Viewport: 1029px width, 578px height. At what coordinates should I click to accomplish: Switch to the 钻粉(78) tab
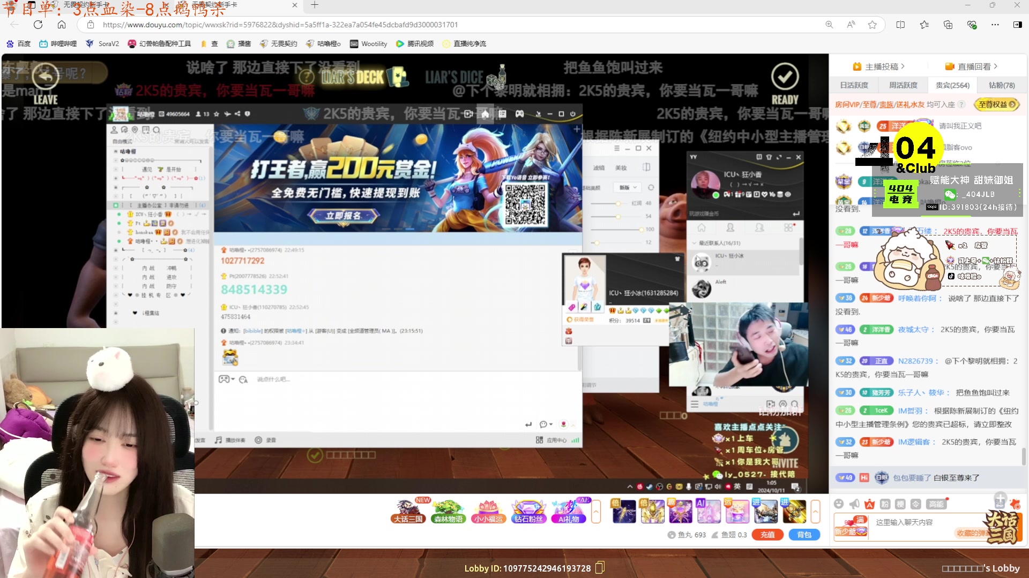1002,85
